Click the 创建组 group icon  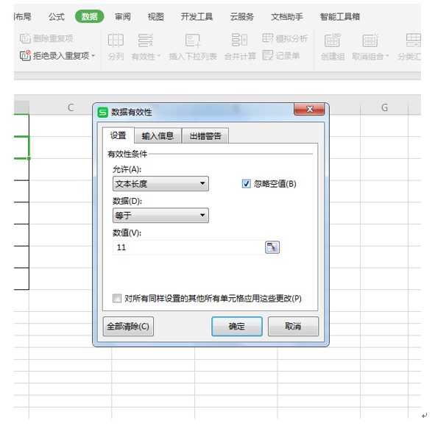click(x=333, y=40)
